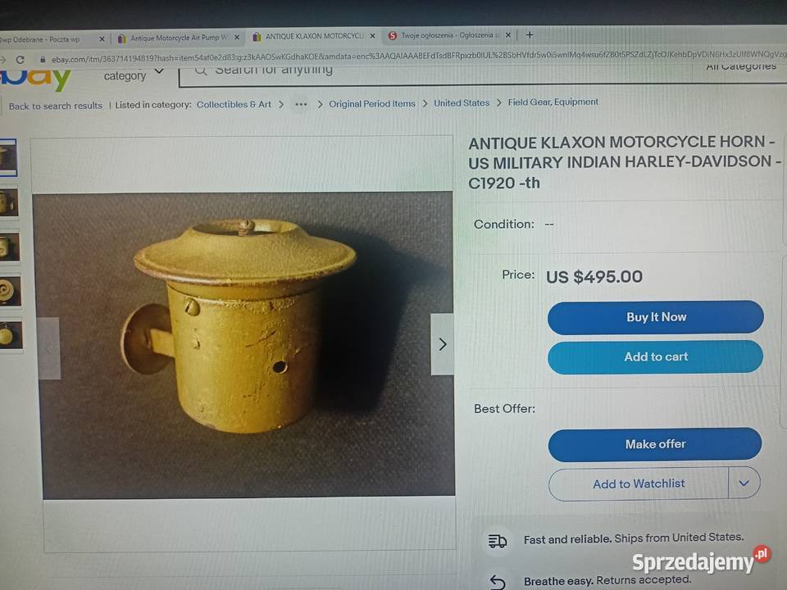The image size is (787, 590).
Task: Click the Add to cart button
Action: click(656, 356)
